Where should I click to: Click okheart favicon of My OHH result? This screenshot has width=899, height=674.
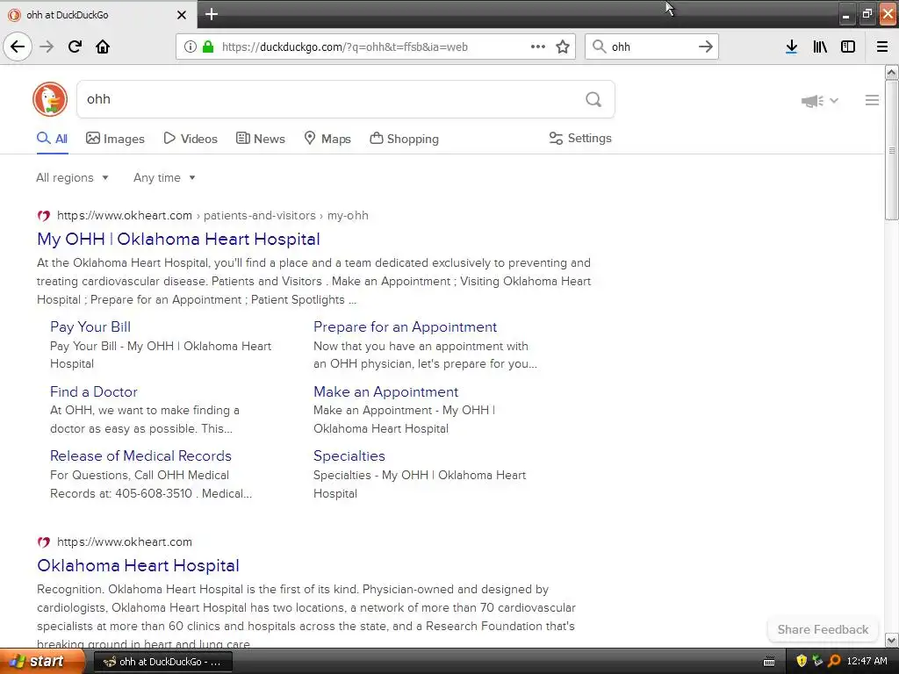tap(44, 216)
